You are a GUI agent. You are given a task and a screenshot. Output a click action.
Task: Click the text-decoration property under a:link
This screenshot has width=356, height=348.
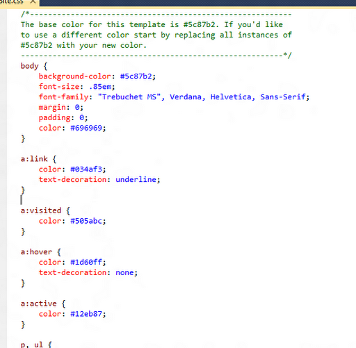tap(72, 179)
